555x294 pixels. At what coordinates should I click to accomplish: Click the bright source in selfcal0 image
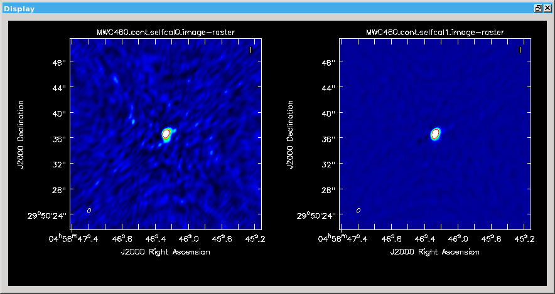166,134
